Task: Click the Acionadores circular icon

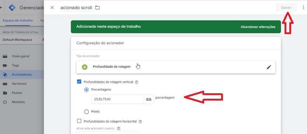Action: (5, 75)
